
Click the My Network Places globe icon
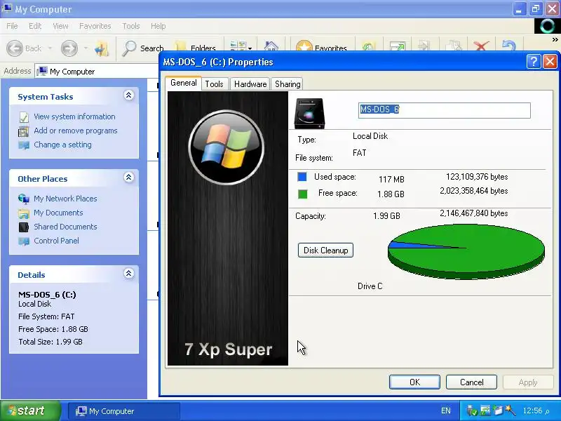point(24,199)
